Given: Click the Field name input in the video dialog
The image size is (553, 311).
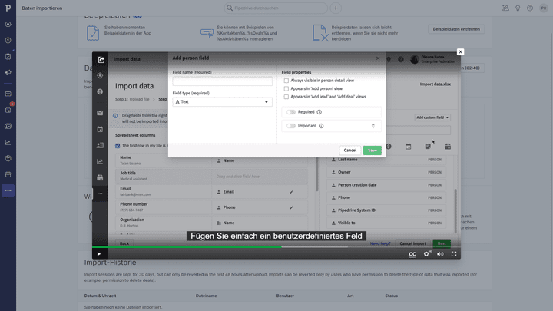Looking at the screenshot, I should click(222, 81).
